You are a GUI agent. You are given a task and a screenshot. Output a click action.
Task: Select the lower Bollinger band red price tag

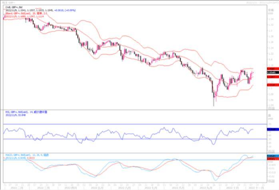pyautogui.click(x=271, y=85)
